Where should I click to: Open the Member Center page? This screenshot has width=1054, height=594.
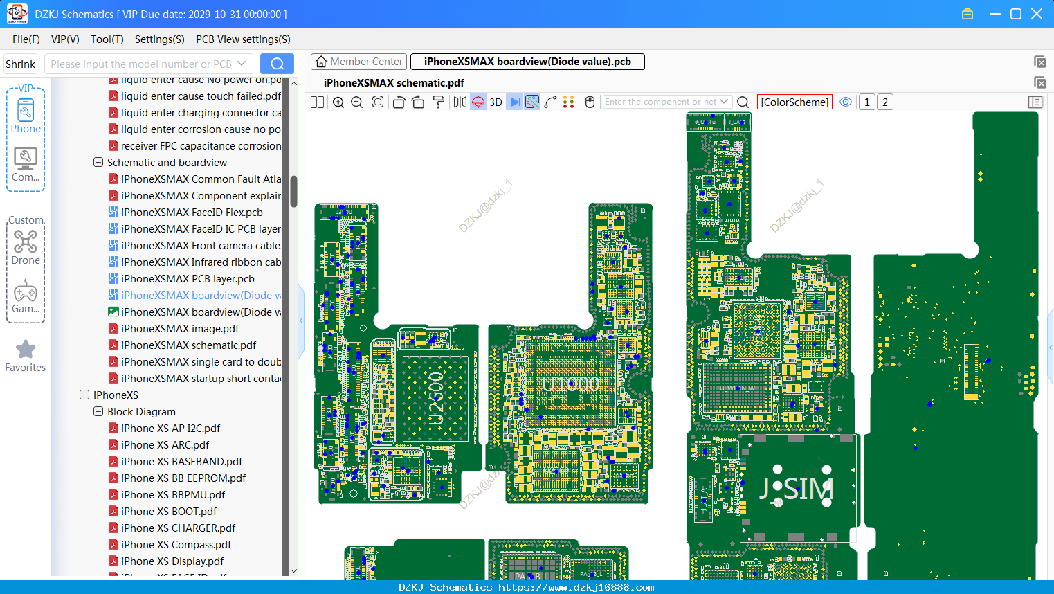pos(359,62)
